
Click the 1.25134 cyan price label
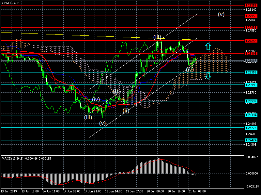[251, 115]
